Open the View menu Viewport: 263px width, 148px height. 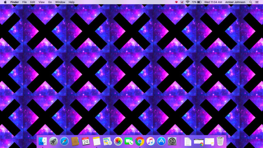point(41,2)
